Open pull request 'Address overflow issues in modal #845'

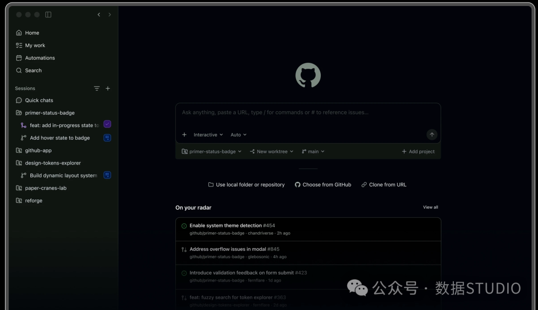coord(308,253)
